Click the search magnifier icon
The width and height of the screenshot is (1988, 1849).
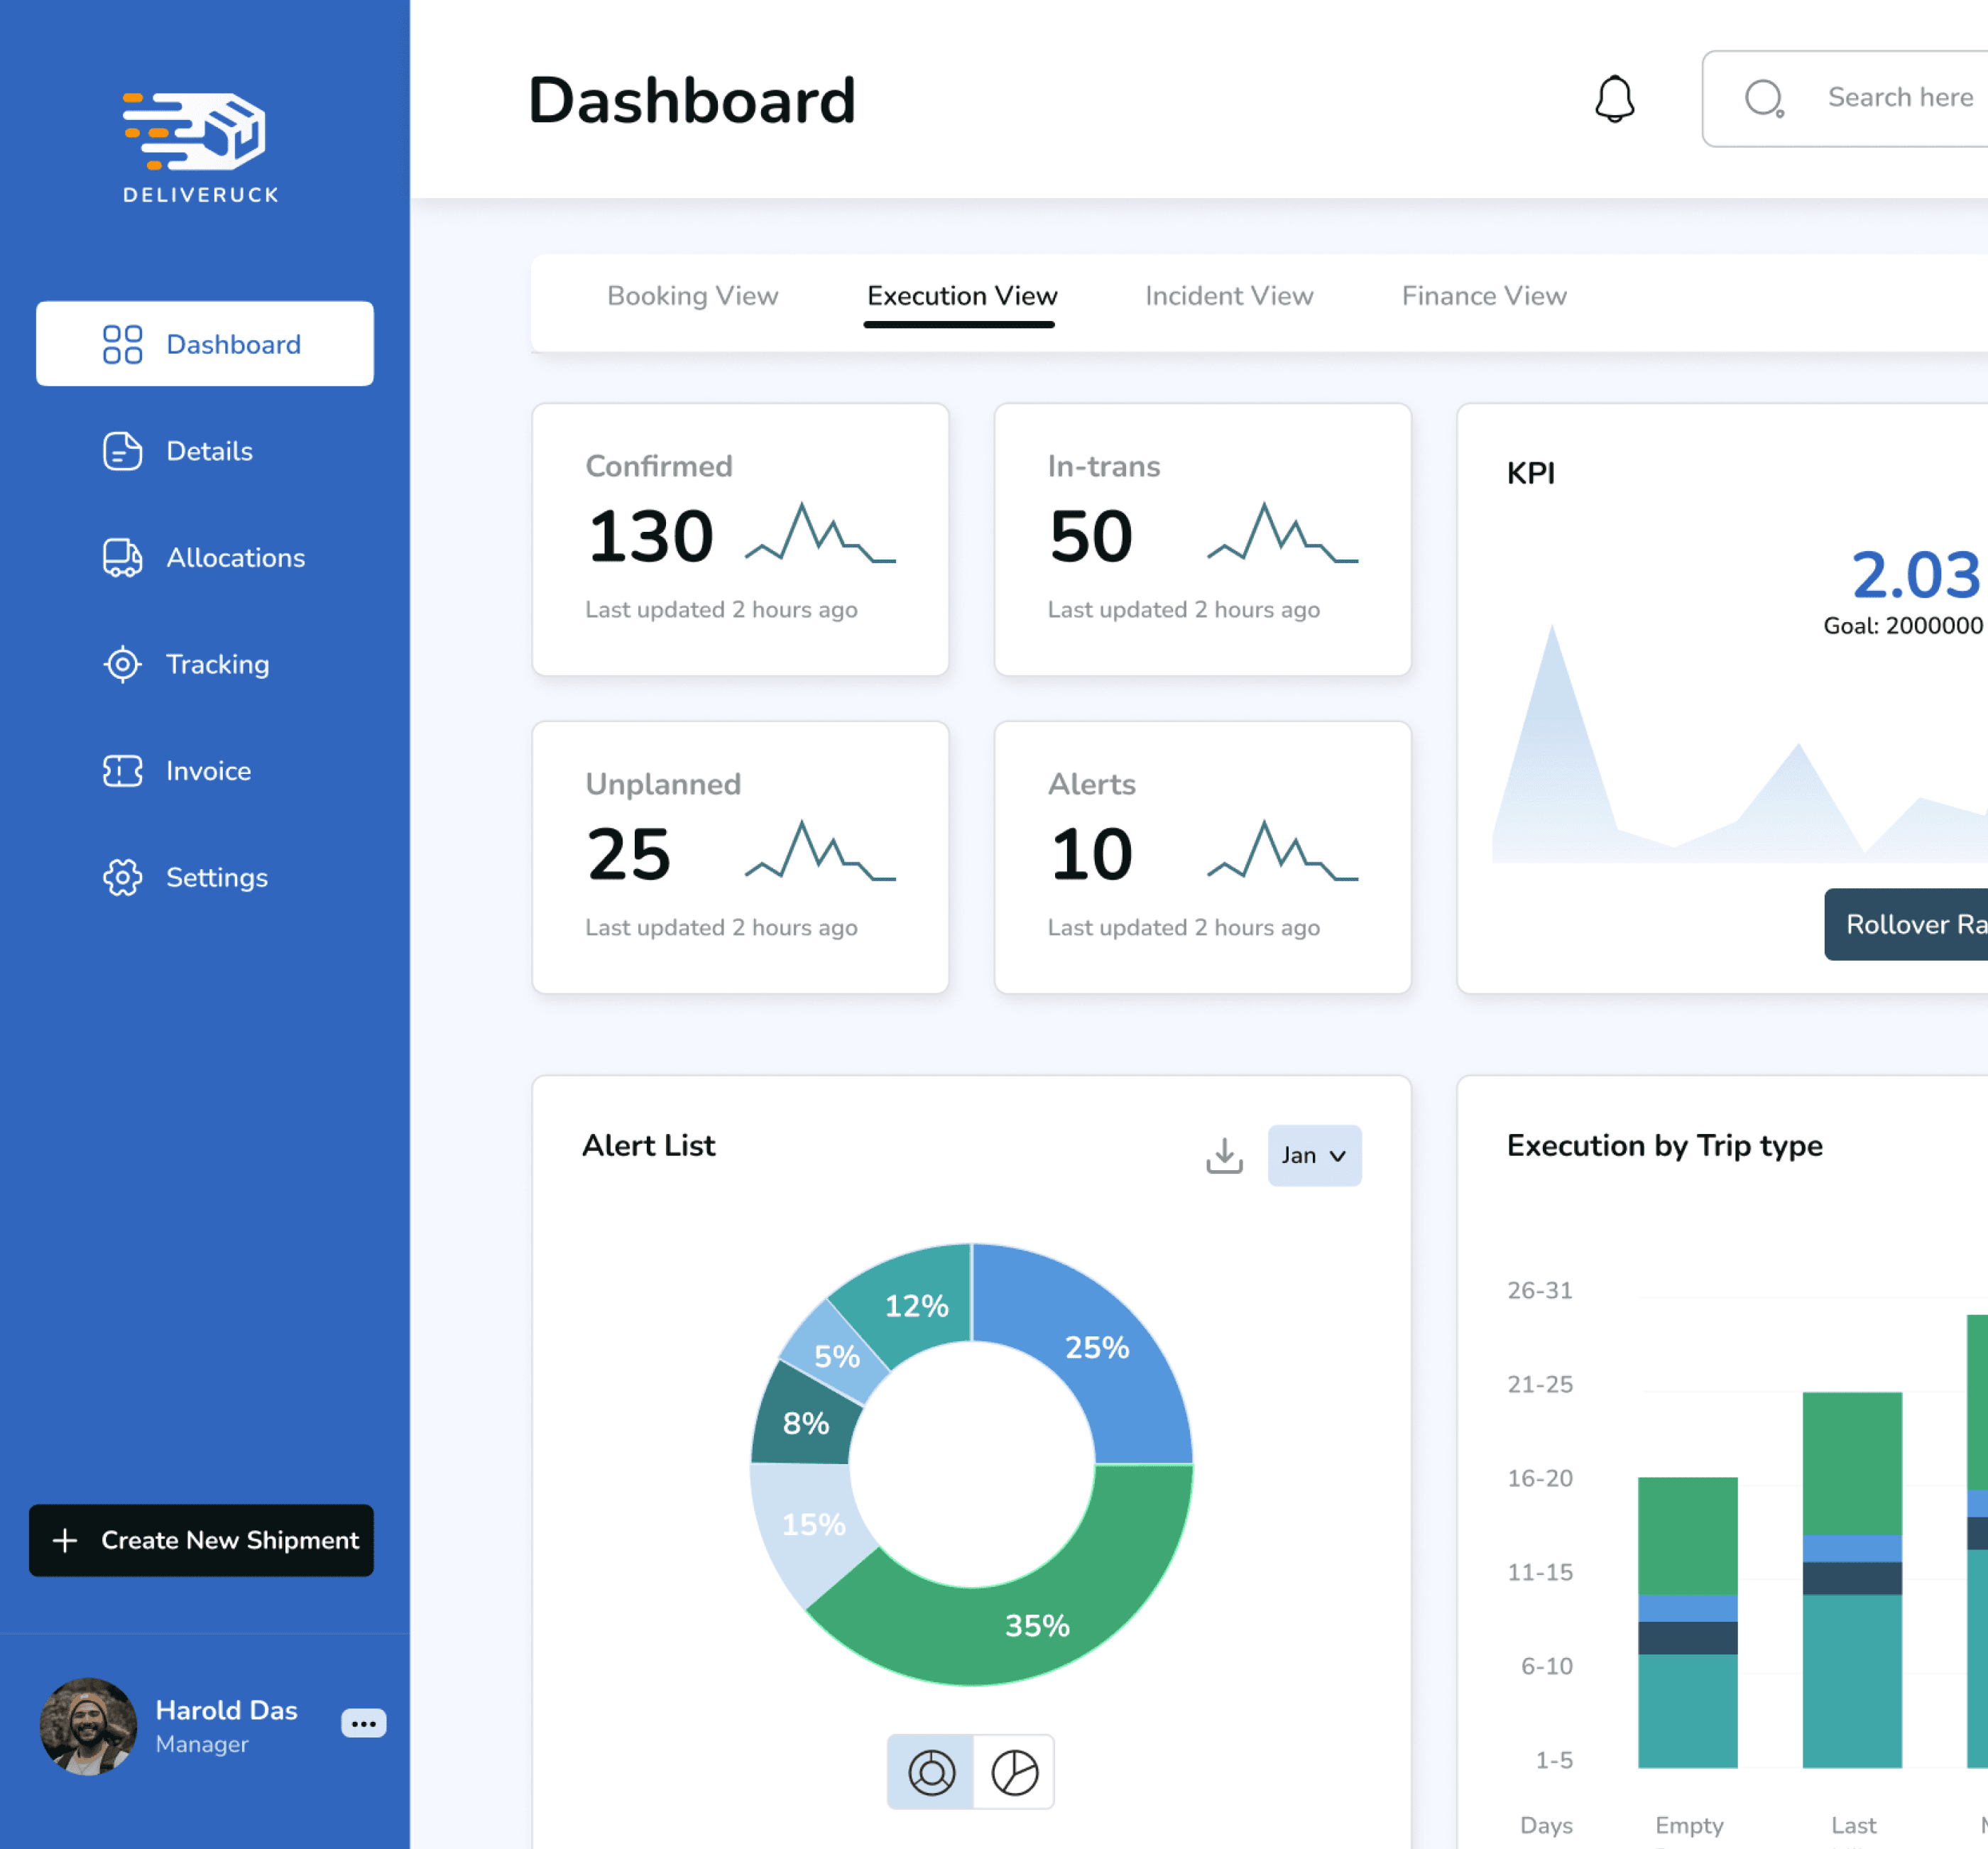(x=1763, y=99)
